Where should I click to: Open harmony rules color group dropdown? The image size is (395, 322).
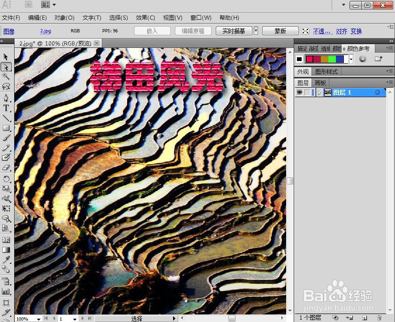(x=351, y=59)
